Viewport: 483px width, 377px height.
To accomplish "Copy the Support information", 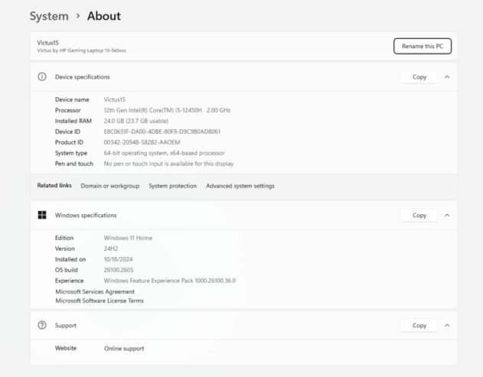I will point(419,325).
